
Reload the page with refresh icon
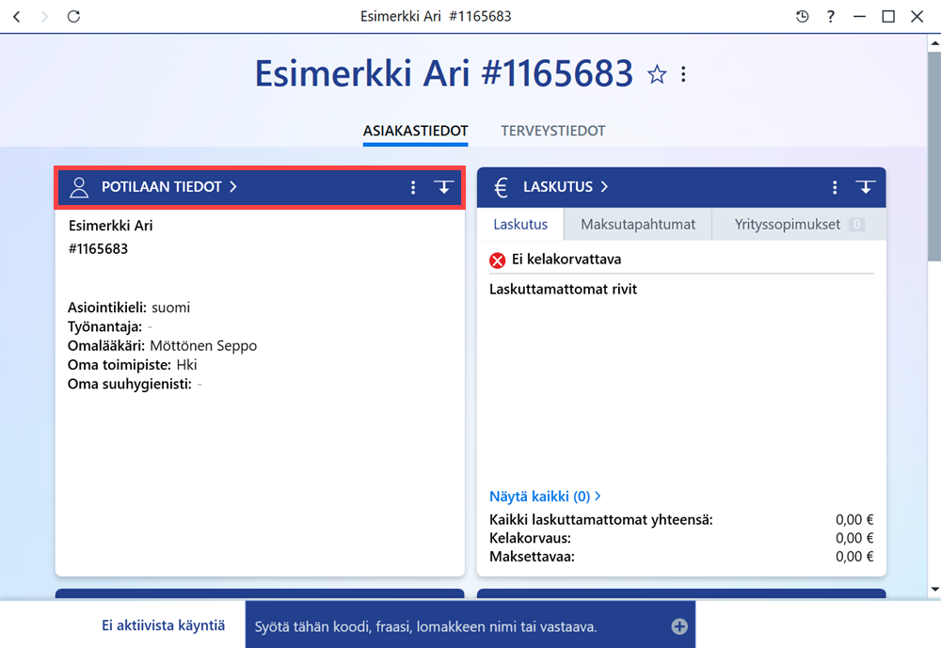(73, 16)
